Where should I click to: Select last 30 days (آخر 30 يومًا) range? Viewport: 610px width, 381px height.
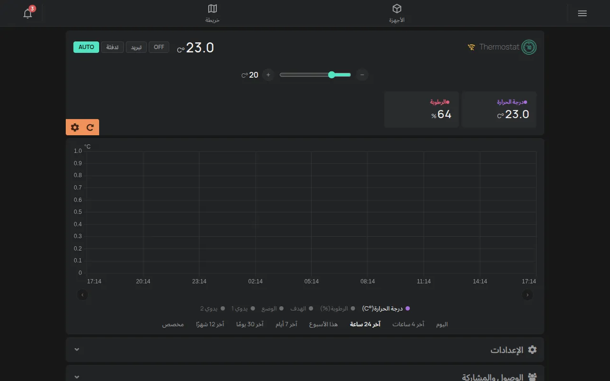point(250,324)
